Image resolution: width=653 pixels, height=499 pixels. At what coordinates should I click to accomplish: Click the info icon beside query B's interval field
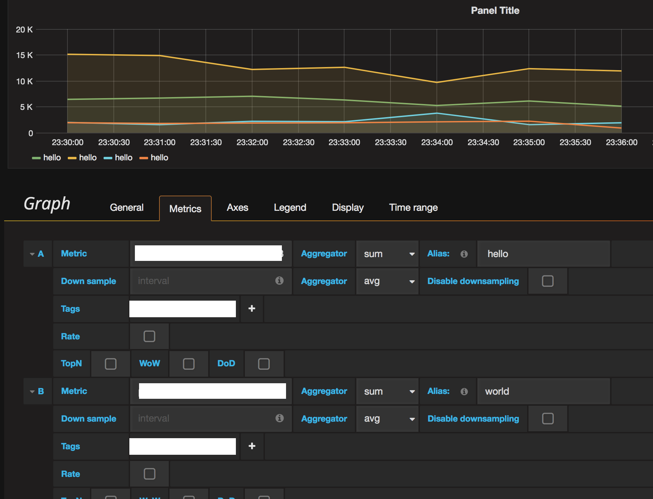(279, 418)
